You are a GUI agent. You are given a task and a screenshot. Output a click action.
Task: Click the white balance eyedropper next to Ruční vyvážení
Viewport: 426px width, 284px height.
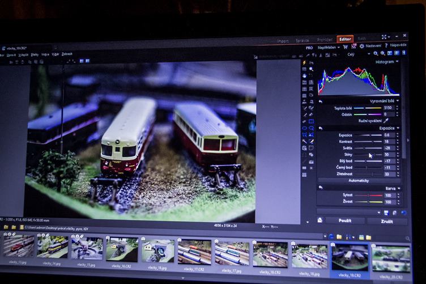(x=386, y=121)
